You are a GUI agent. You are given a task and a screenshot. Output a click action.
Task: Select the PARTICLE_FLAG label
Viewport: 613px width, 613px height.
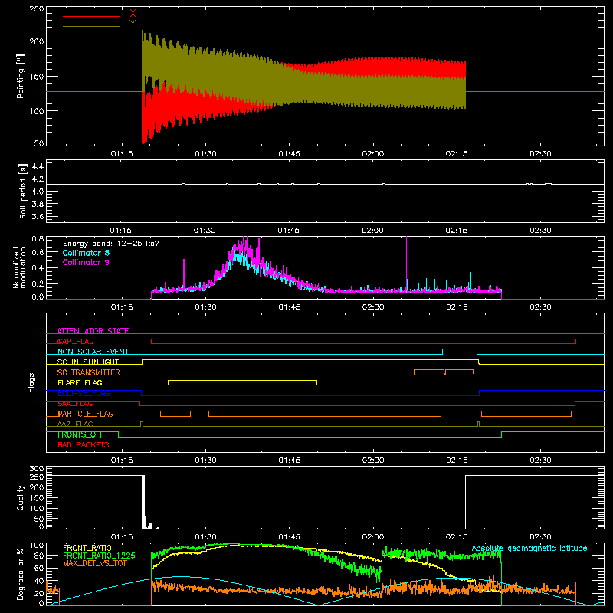(86, 414)
